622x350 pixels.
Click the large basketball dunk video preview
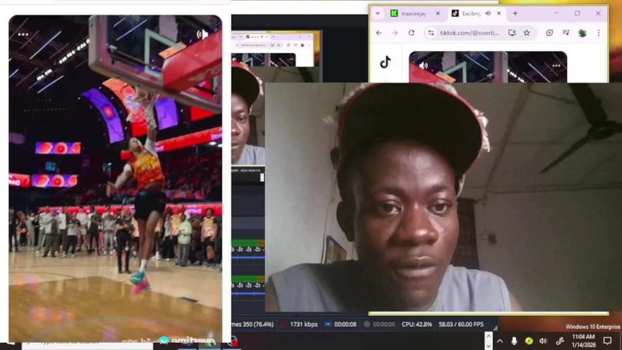[x=115, y=178]
